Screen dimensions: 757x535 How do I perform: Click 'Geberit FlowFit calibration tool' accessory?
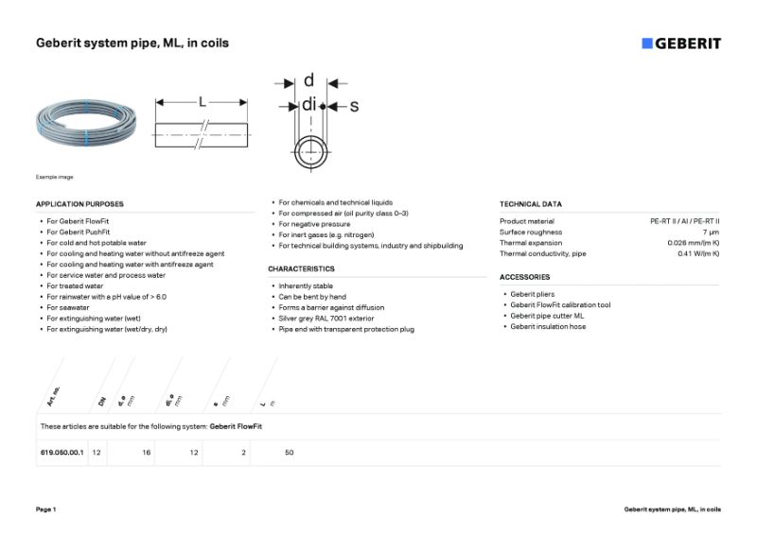tap(560, 305)
